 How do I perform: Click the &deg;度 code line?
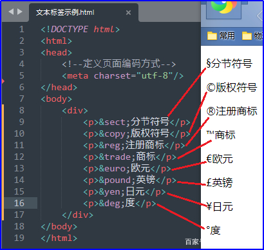(120, 203)
